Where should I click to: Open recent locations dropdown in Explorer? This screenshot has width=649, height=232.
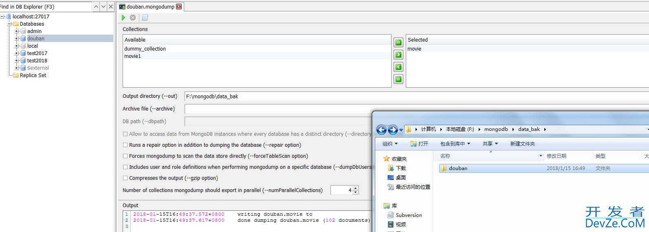(401, 130)
